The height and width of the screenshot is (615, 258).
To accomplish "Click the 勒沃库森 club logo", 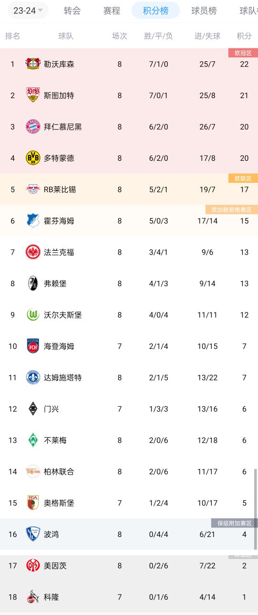I will 33,64.
